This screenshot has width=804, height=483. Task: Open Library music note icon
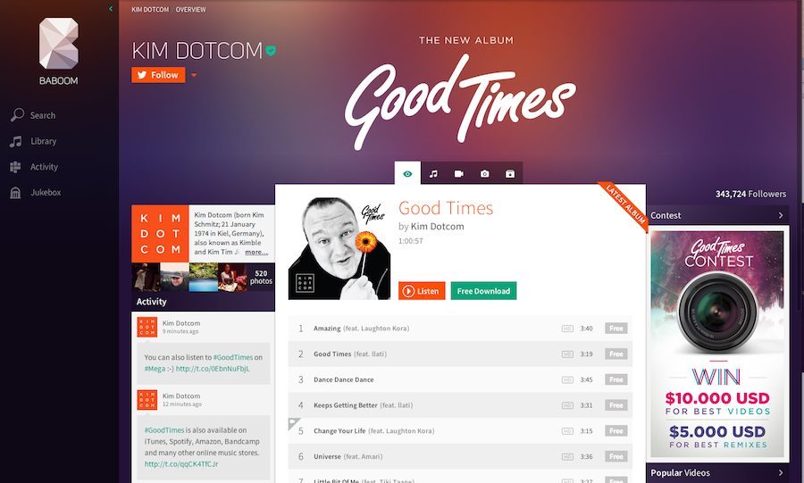tap(16, 141)
